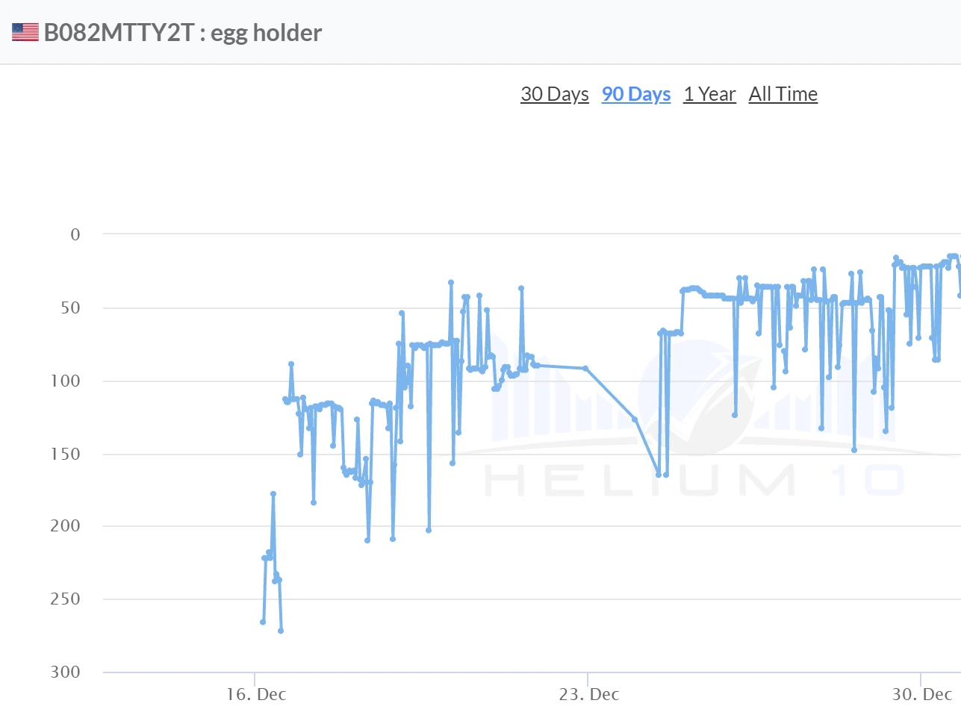
Task: Click the 100 rank axis label
Action: point(66,381)
